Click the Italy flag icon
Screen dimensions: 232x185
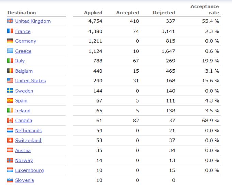10,61
